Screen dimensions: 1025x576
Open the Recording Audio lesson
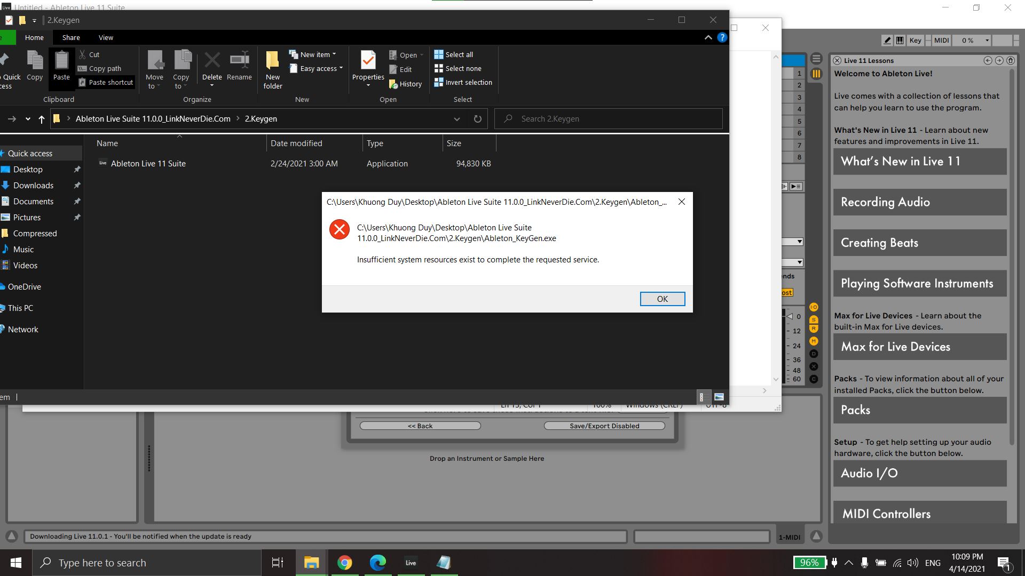point(920,202)
